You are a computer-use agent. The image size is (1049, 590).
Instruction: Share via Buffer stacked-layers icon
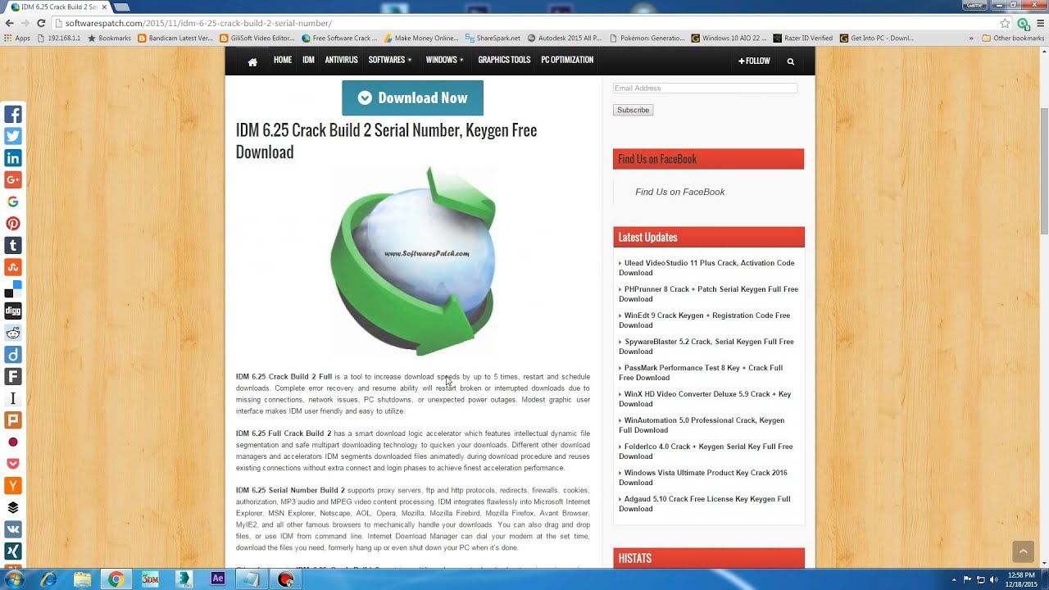(x=13, y=507)
